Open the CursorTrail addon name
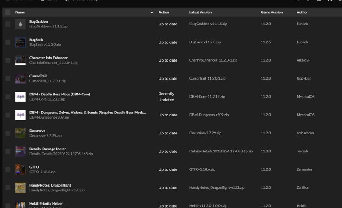 point(38,76)
